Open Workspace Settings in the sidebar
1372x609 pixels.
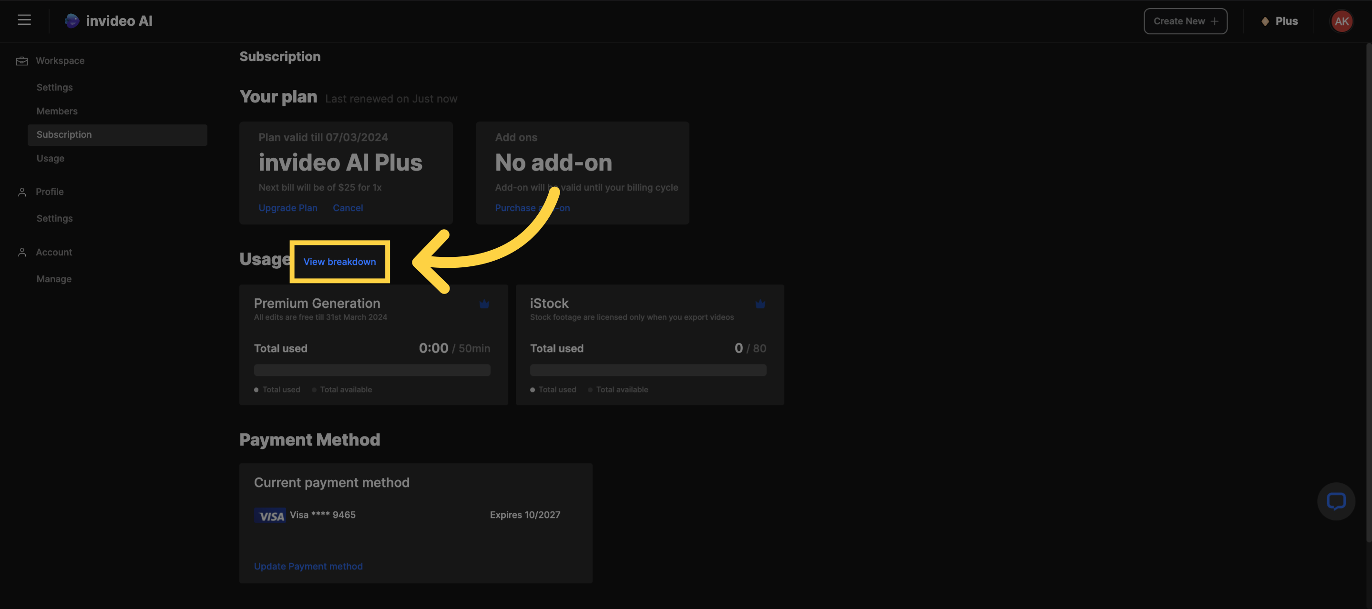[54, 87]
